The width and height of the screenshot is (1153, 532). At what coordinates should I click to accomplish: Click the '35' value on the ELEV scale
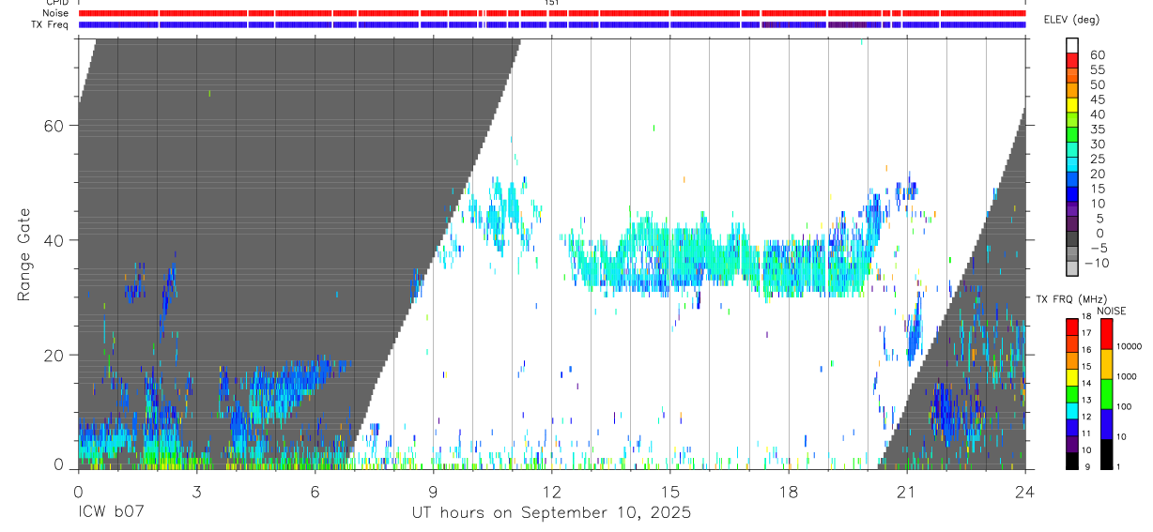point(1098,129)
